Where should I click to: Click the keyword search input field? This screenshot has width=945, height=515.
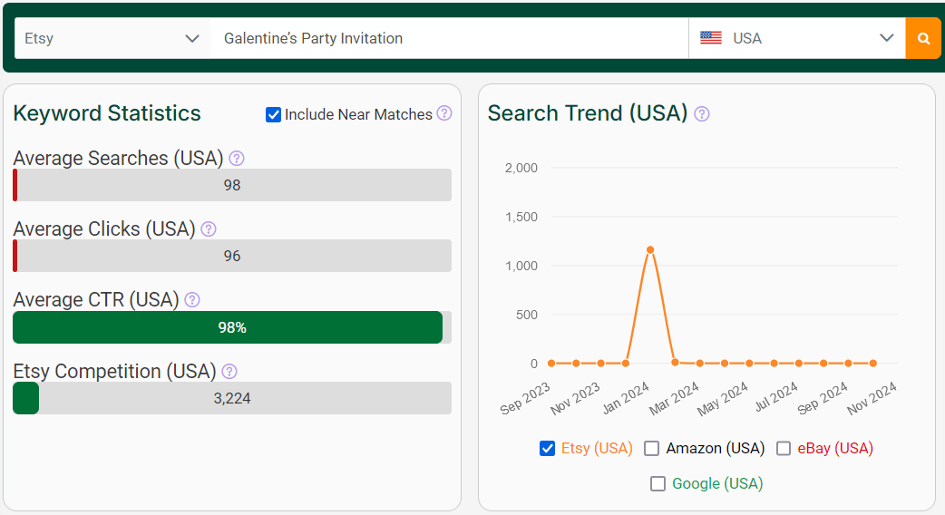pos(450,38)
